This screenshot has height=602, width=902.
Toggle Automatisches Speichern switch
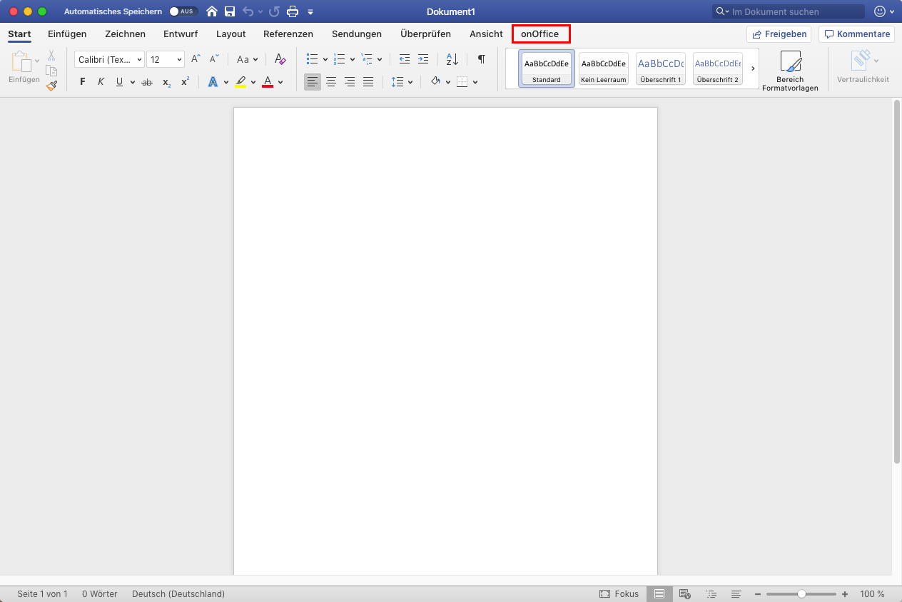[183, 11]
